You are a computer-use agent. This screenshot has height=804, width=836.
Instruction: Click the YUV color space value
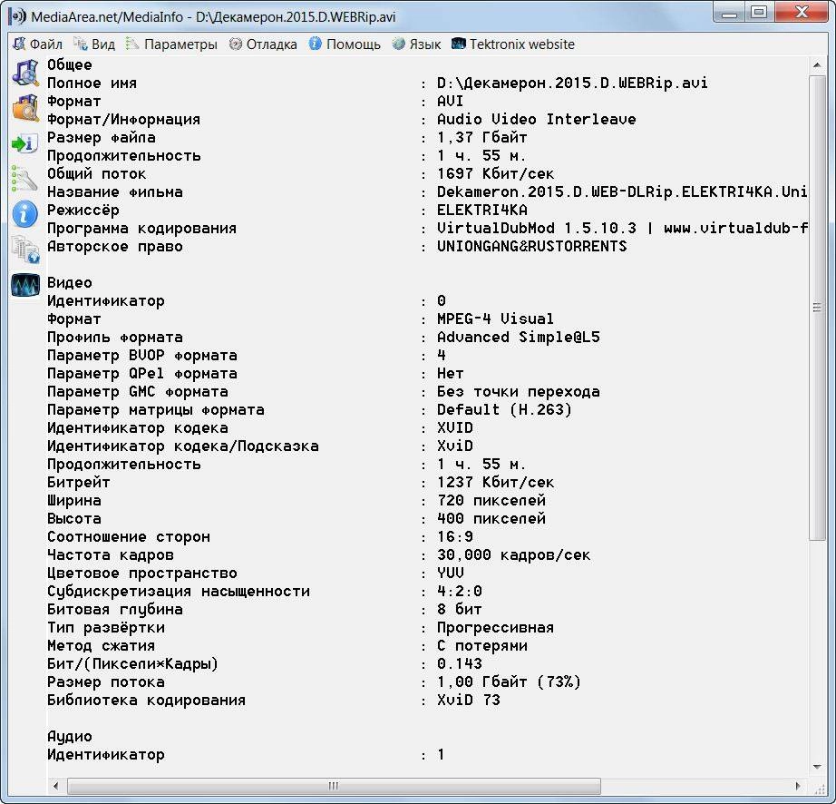[x=451, y=573]
